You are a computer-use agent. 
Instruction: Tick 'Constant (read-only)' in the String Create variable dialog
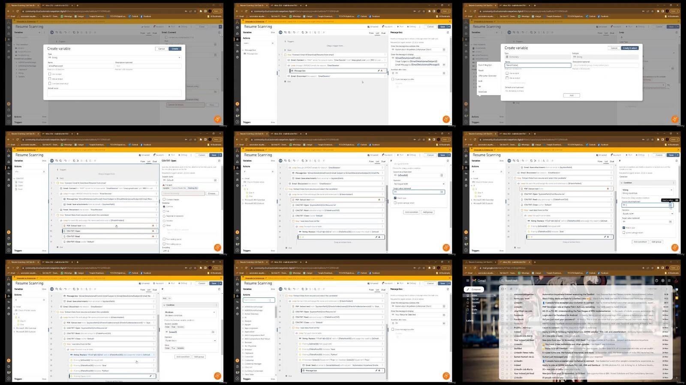point(50,83)
